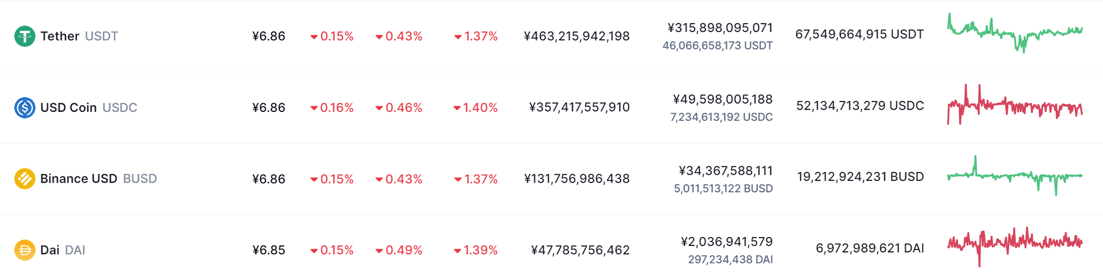This screenshot has width=1103, height=279.
Task: Click Binance USD's volume ¥34,367,588,111
Action: pyautogui.click(x=725, y=171)
